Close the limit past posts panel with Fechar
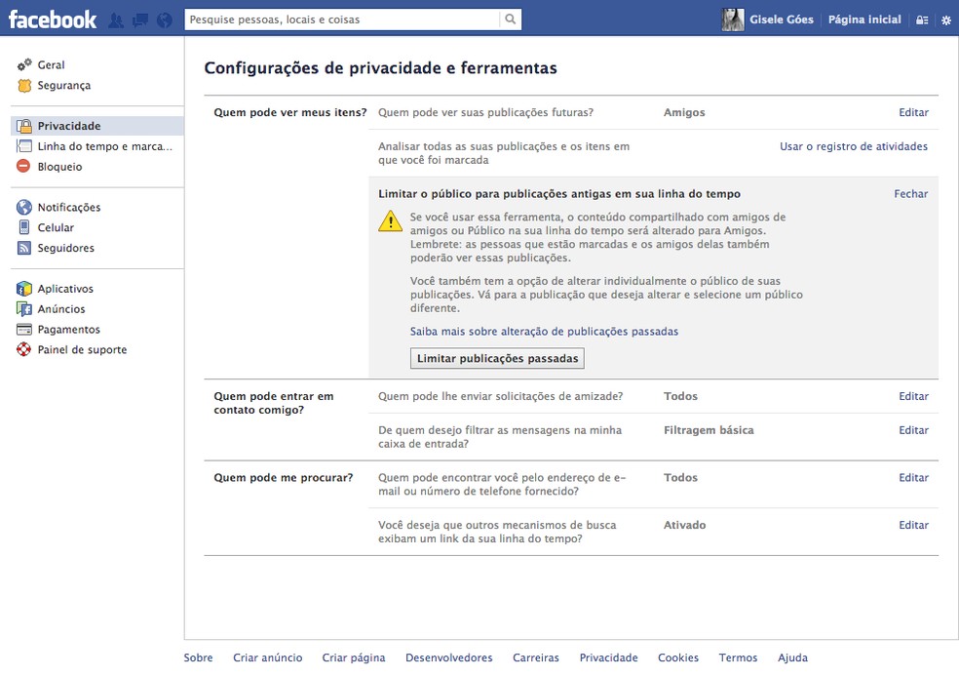 click(910, 193)
